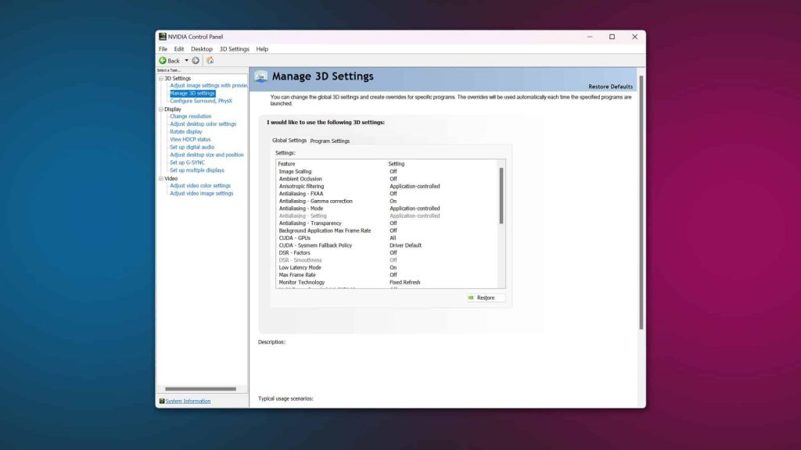
Task: Select the Low Latency Mode setting row
Action: coord(300,267)
